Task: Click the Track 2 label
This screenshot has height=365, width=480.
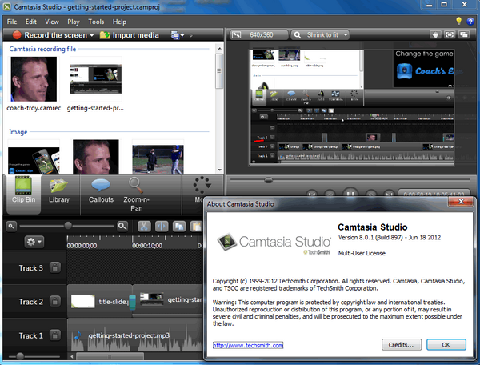Action: coord(31,302)
